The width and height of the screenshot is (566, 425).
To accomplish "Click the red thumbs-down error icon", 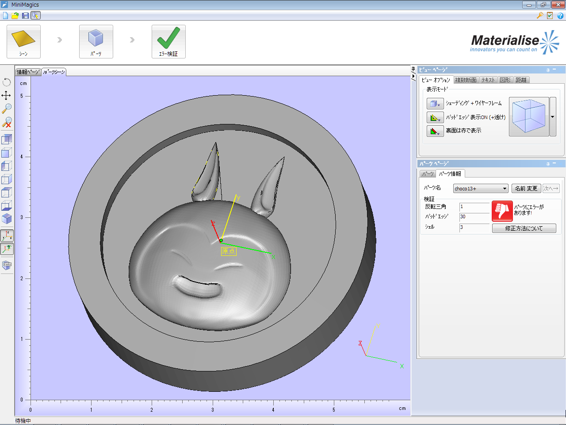I will 502,211.
